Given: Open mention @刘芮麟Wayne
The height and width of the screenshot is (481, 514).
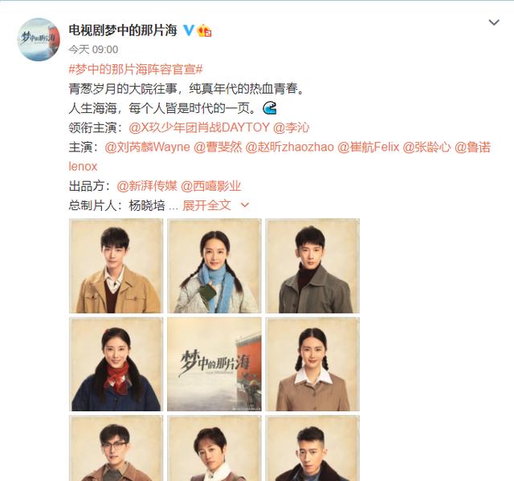Looking at the screenshot, I should point(147,147).
